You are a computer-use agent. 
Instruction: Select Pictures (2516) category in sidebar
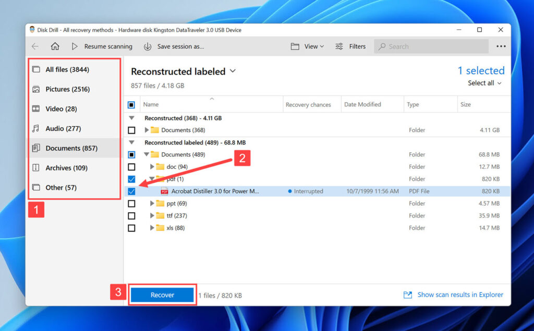pos(67,89)
